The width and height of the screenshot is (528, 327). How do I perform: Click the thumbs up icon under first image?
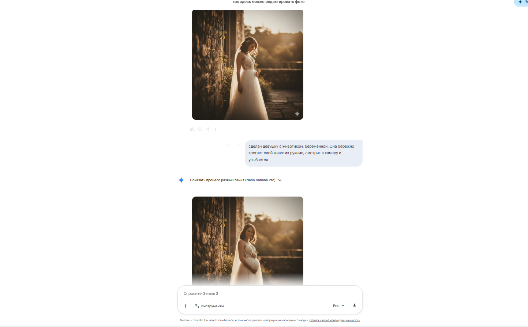pos(192,129)
